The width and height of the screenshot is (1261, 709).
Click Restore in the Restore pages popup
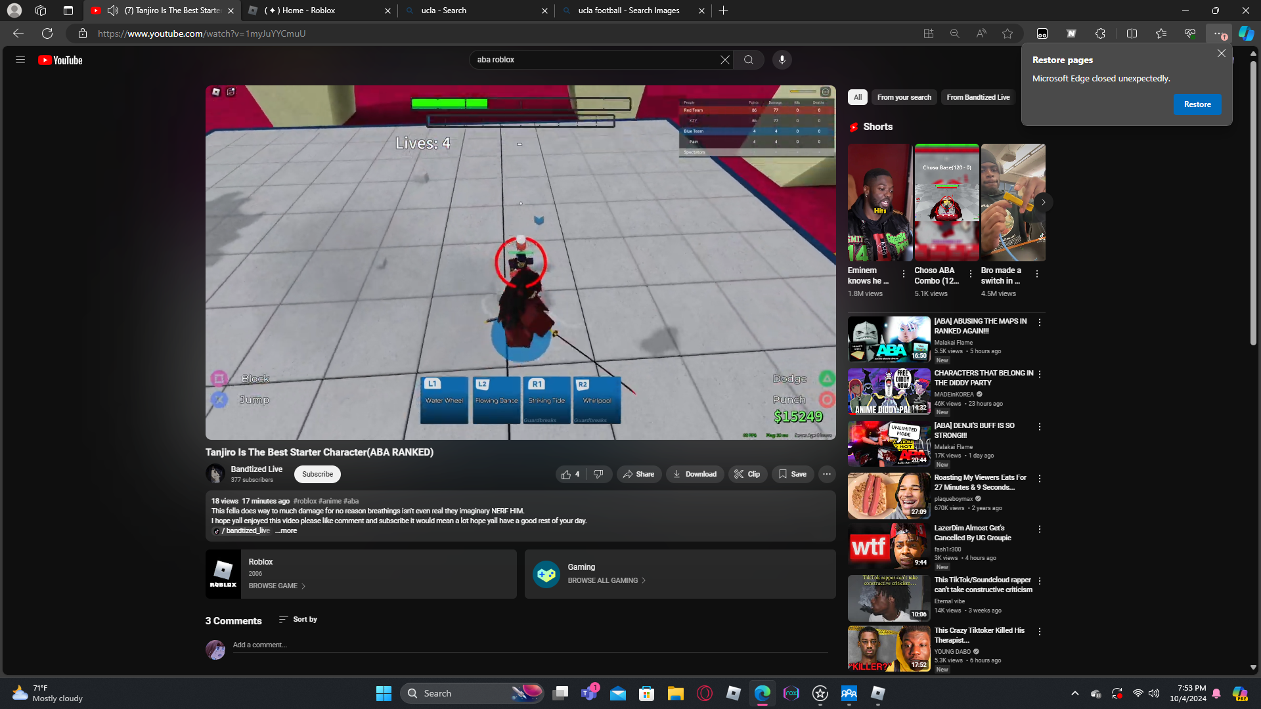[x=1197, y=104]
